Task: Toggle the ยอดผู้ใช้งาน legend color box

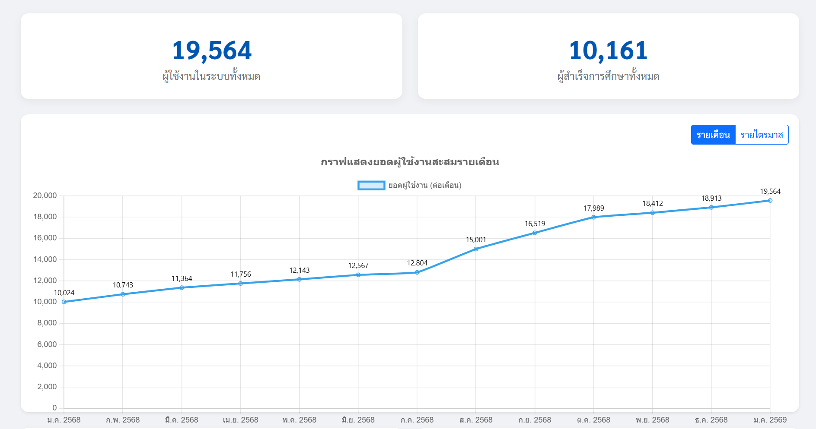Action: click(x=371, y=185)
